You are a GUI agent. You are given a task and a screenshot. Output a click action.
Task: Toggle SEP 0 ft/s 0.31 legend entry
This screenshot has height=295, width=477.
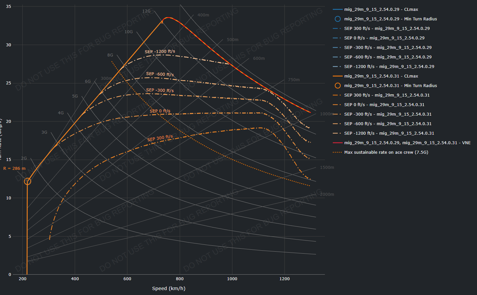coord(384,105)
